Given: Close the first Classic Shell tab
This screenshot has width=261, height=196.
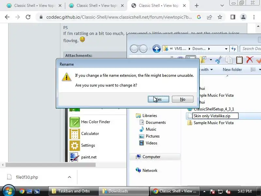Looking at the screenshot, I should (60, 6).
